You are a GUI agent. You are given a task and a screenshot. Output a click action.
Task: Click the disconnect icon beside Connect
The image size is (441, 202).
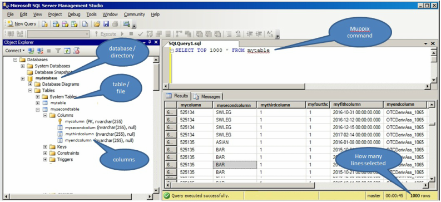[x=40, y=51]
